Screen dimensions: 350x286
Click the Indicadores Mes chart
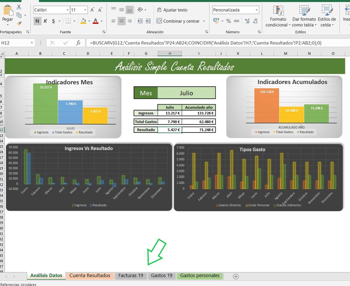[x=63, y=107]
